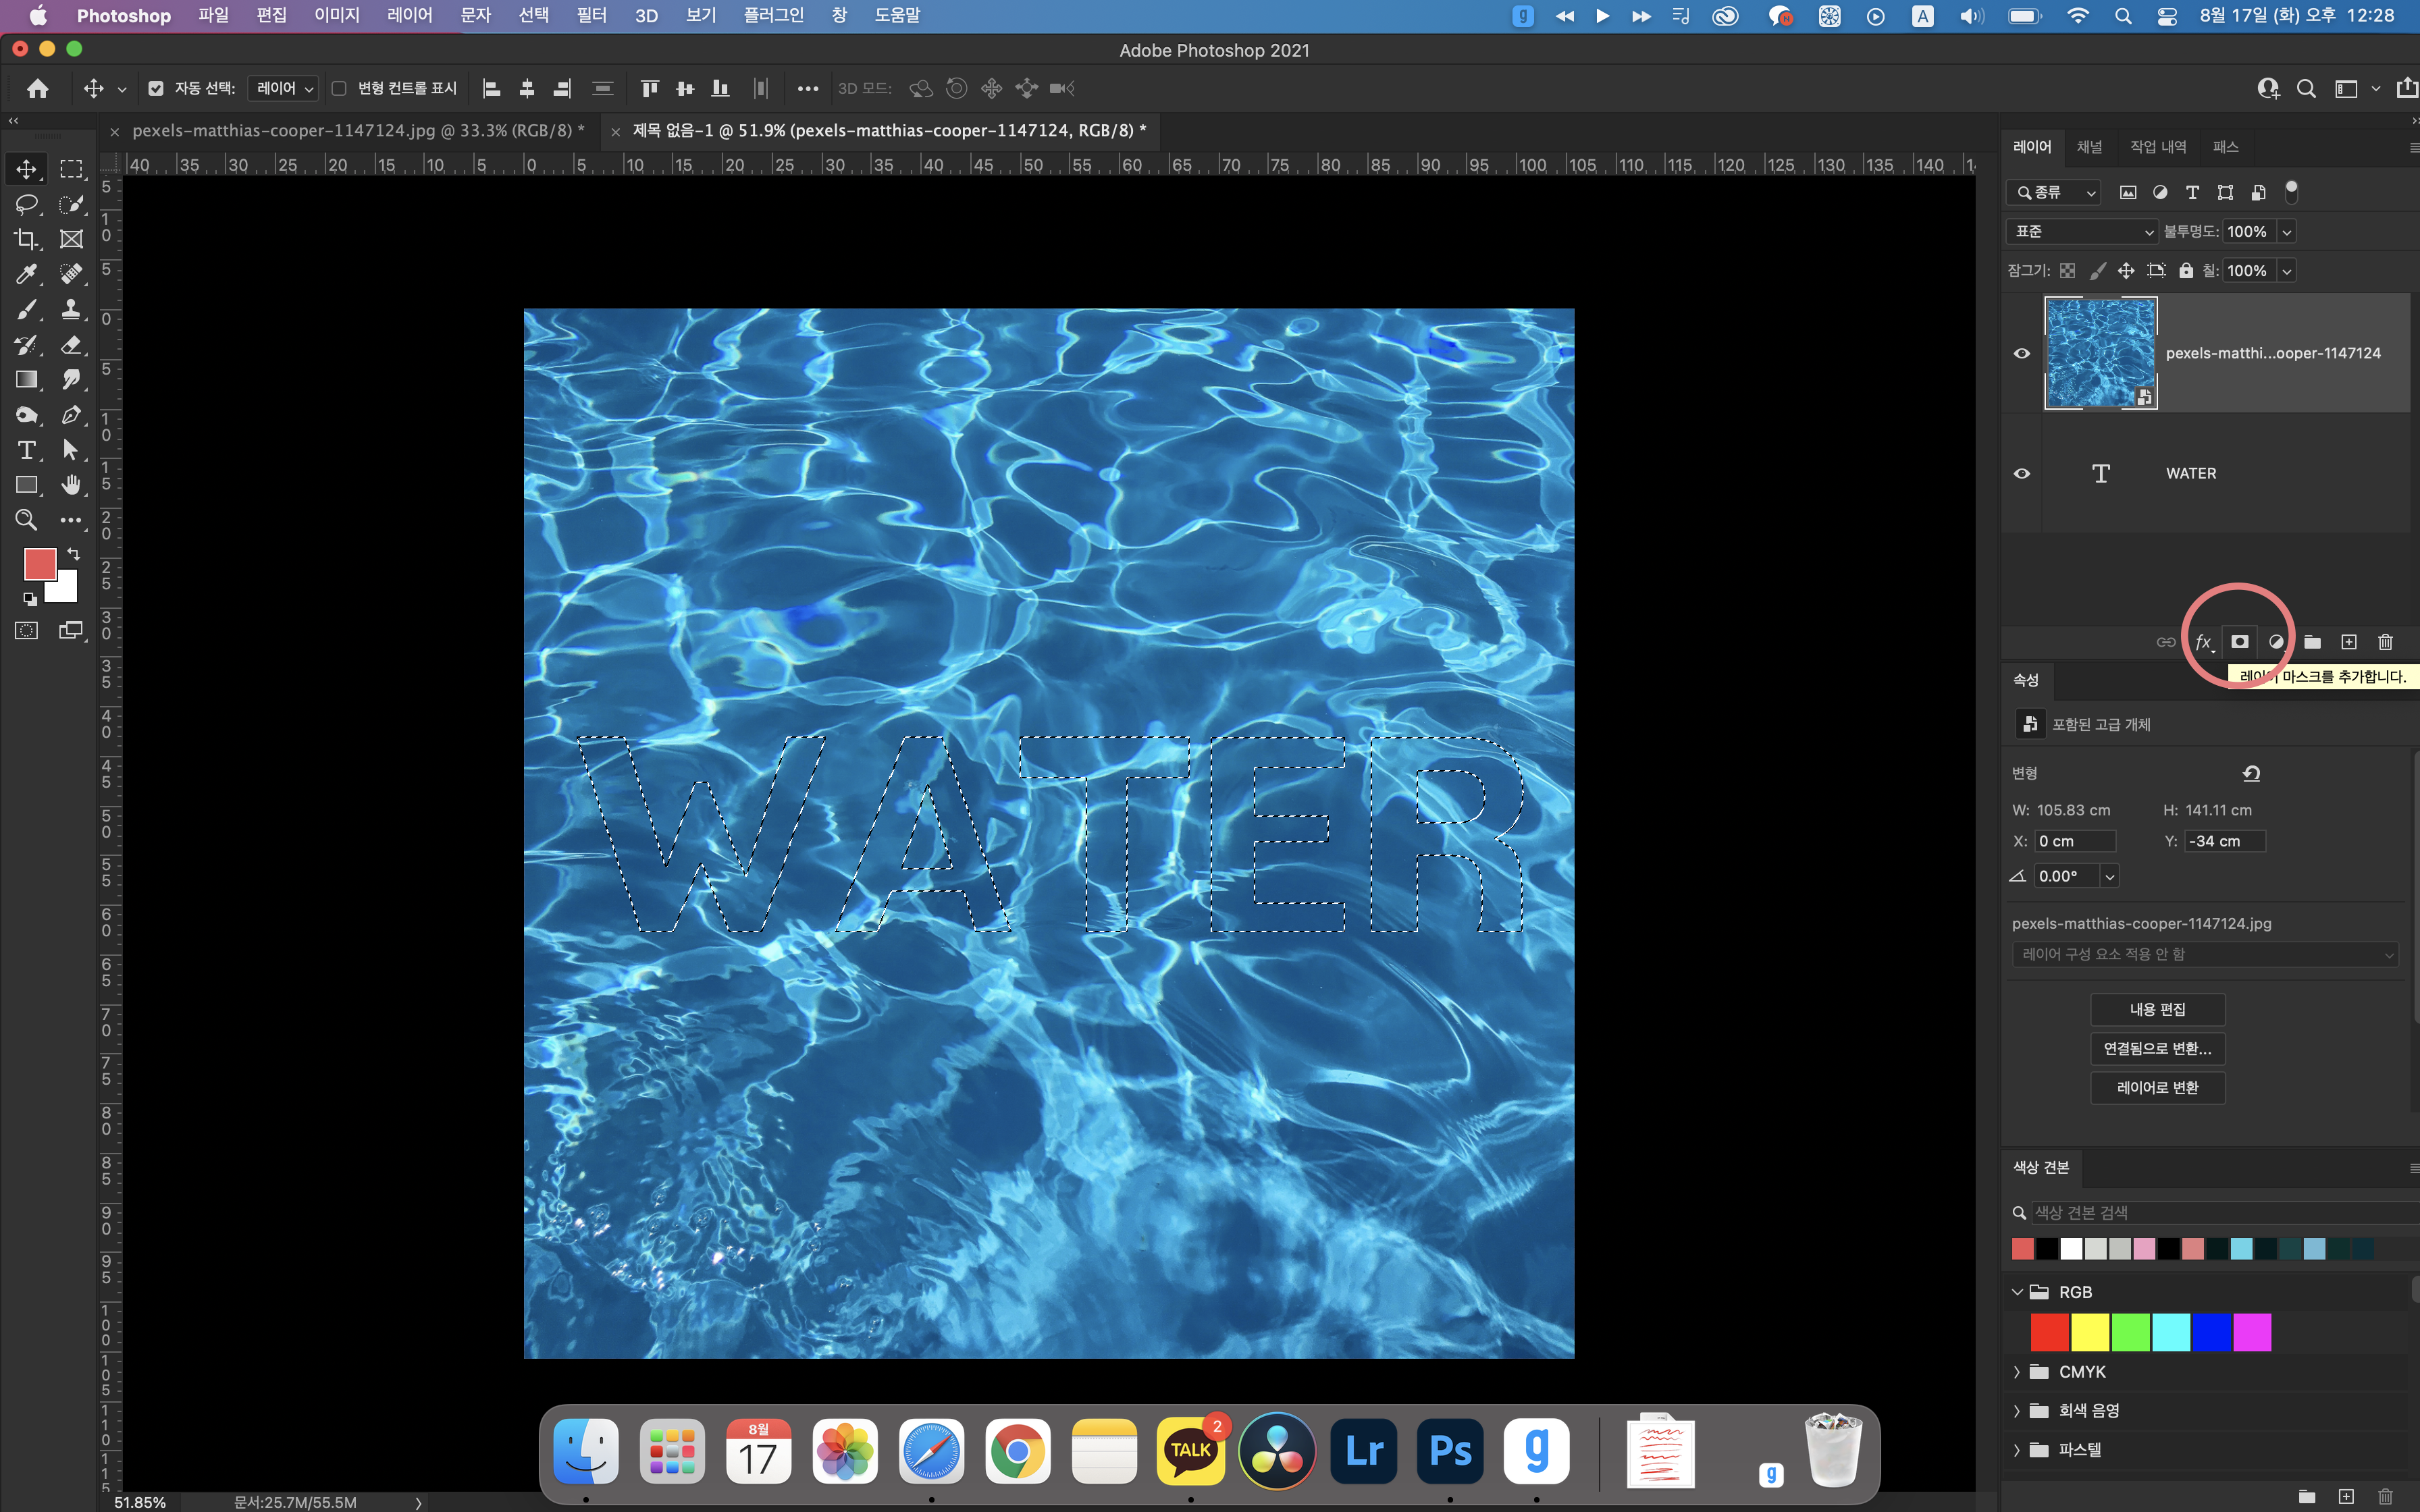Click the 레이어로 변환 button
The height and width of the screenshot is (1512, 2420).
click(x=2157, y=1088)
